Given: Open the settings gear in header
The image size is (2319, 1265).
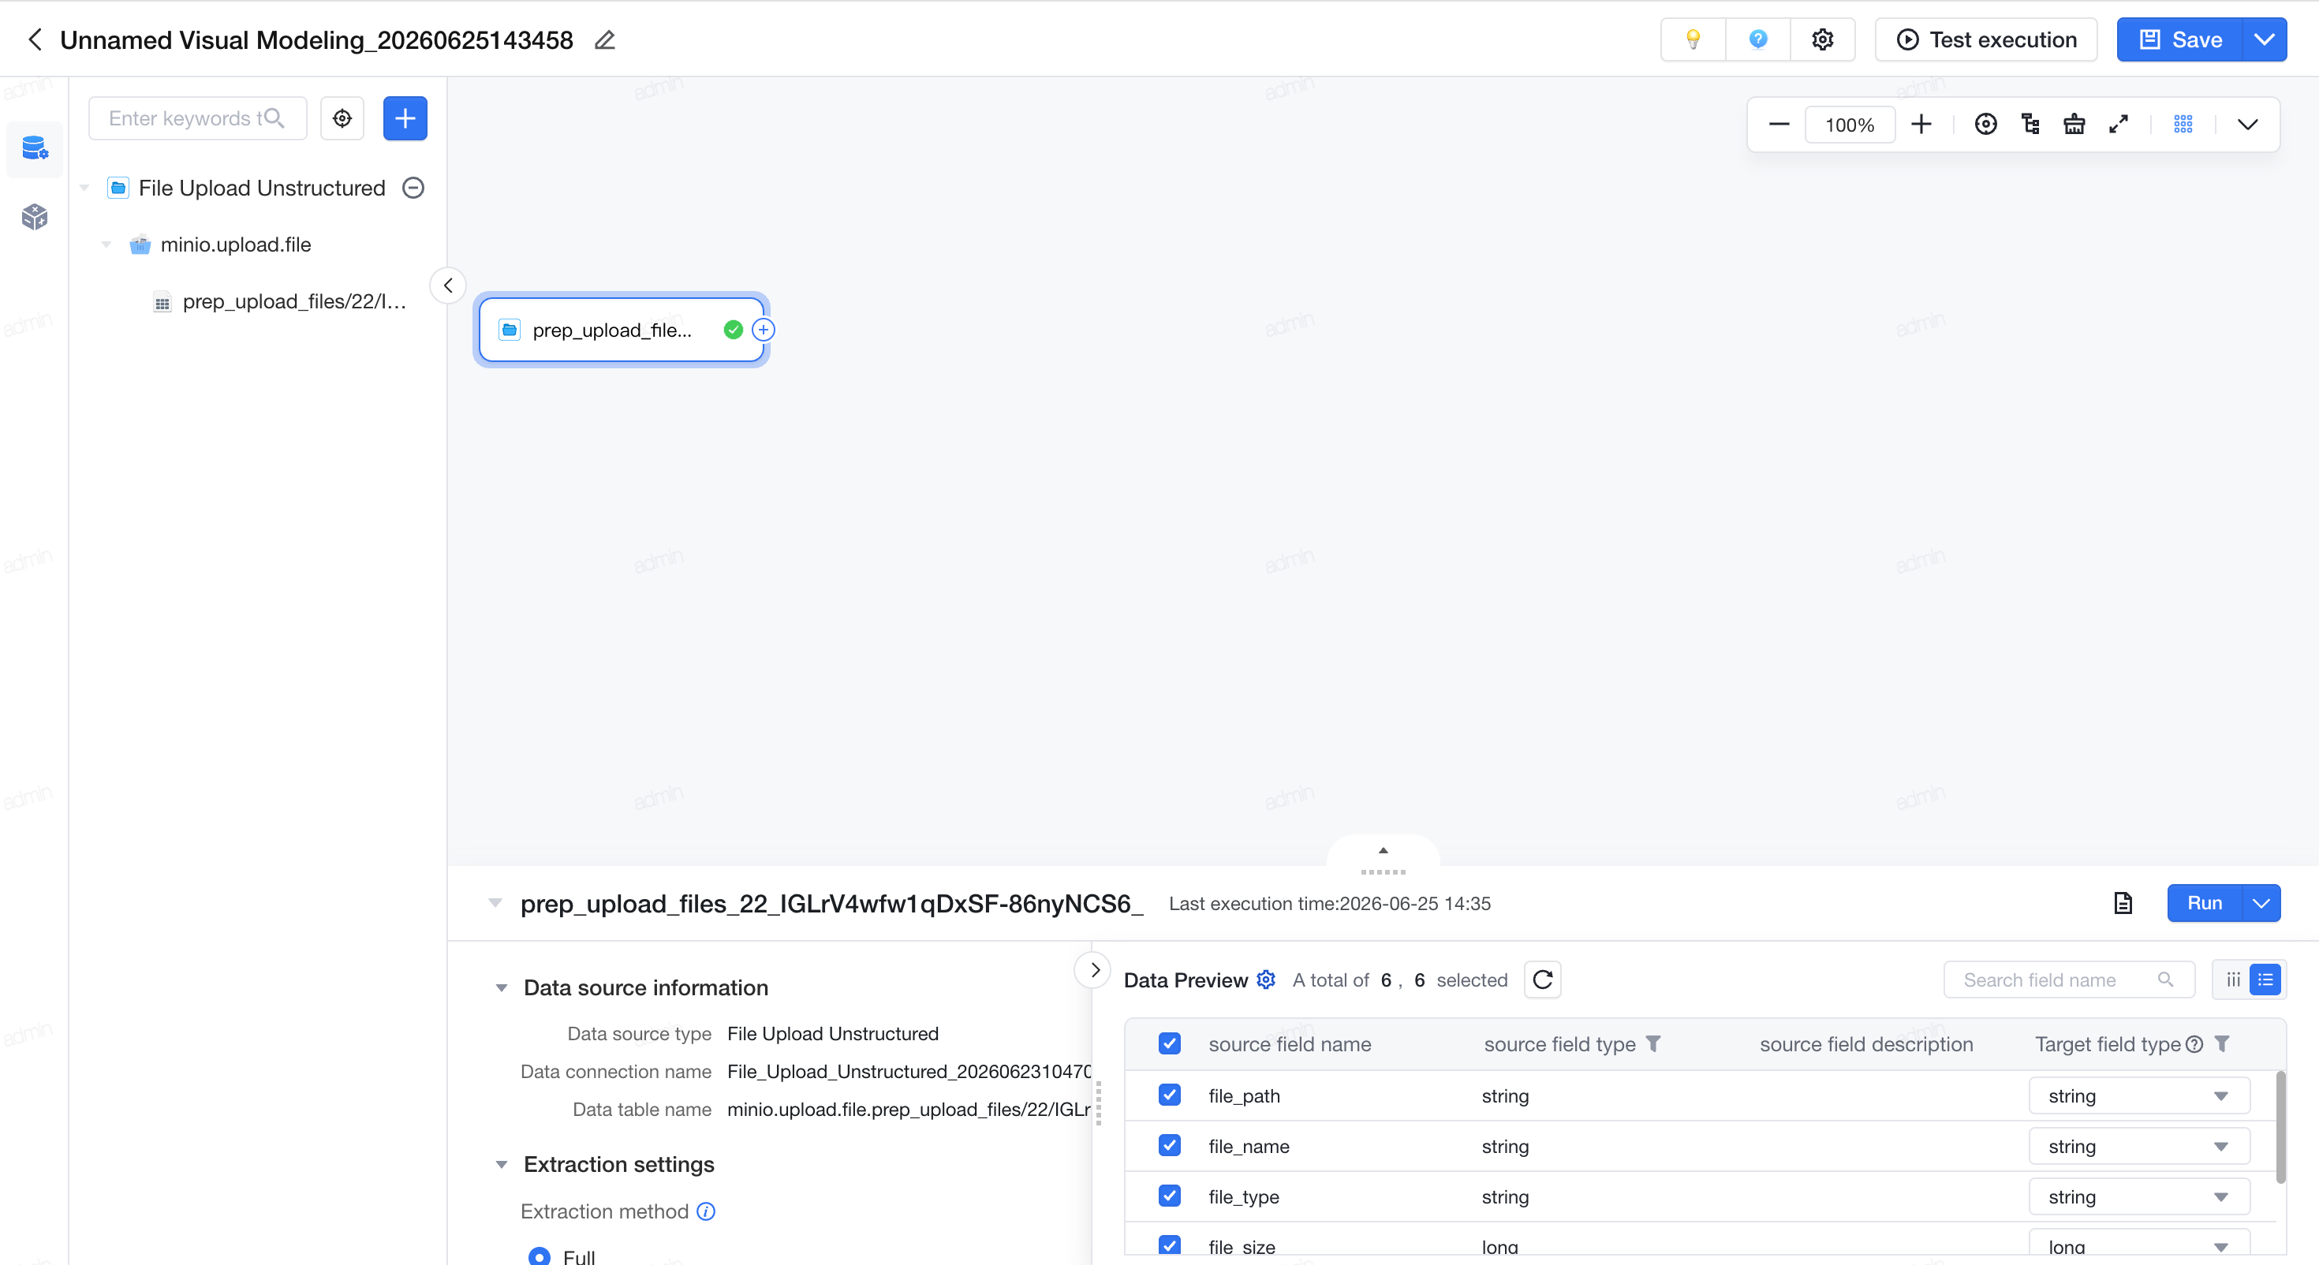Looking at the screenshot, I should click(1822, 39).
